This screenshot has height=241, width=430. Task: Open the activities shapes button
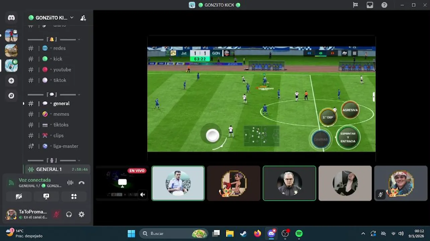(74, 196)
